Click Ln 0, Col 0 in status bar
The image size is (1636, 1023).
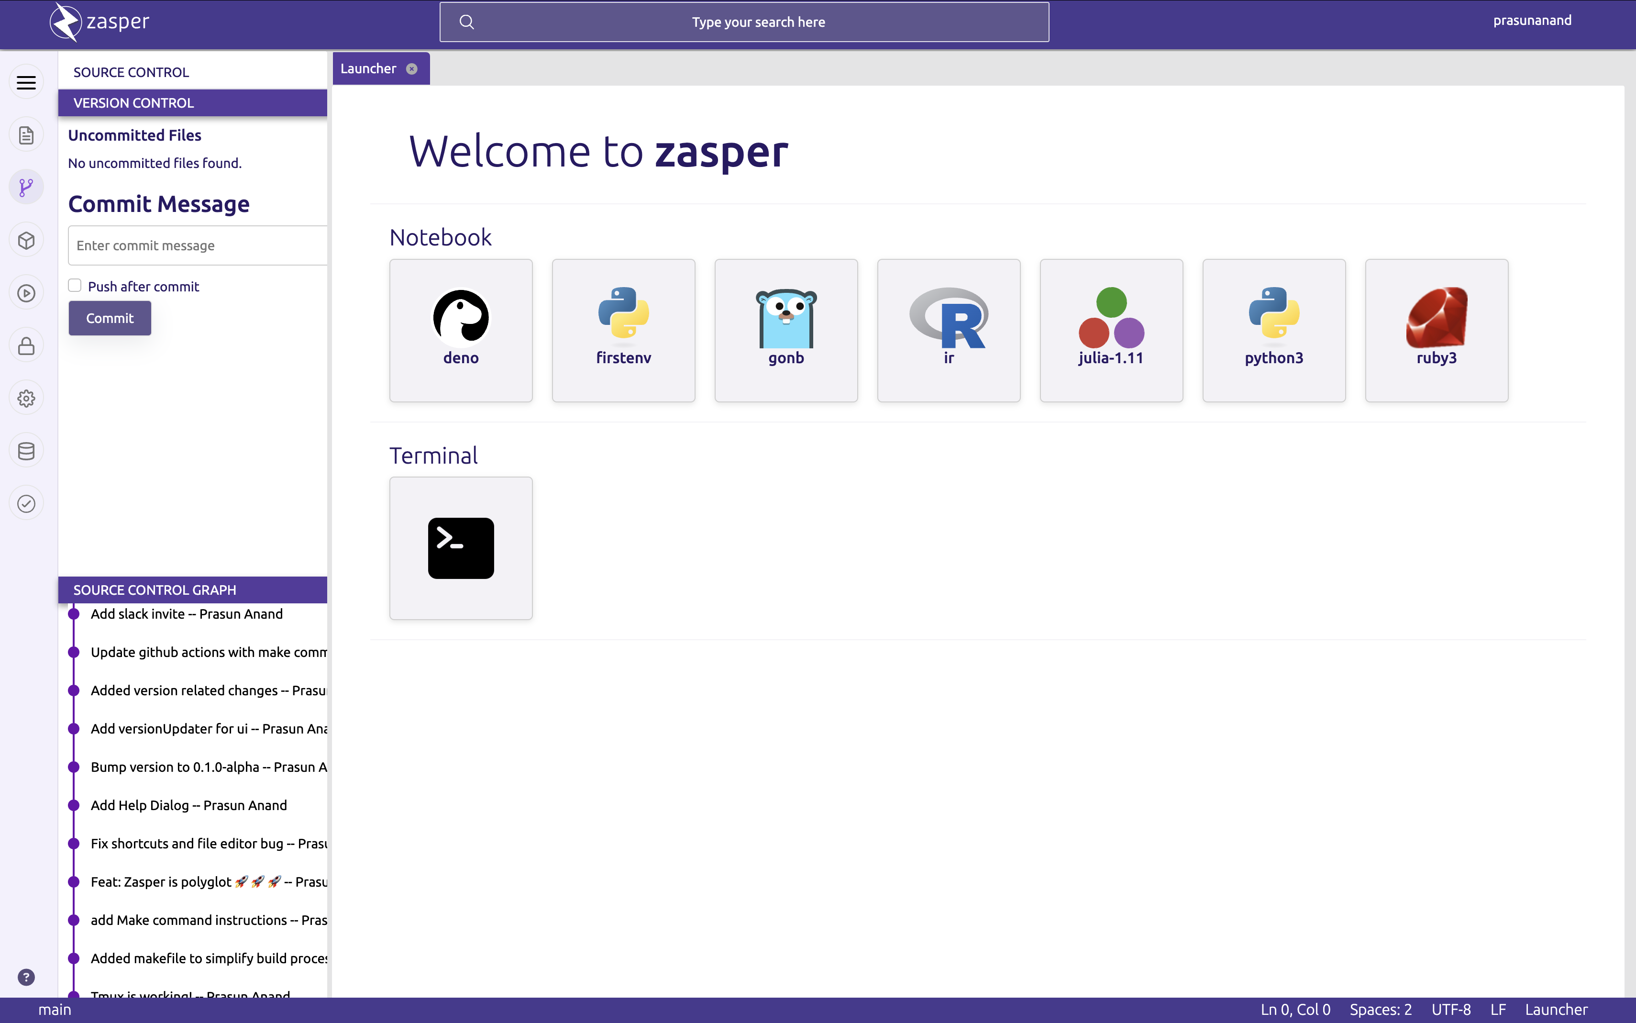tap(1295, 1010)
